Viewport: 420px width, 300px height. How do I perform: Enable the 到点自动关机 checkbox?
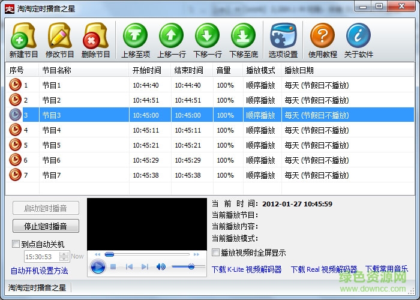pyautogui.click(x=16, y=245)
